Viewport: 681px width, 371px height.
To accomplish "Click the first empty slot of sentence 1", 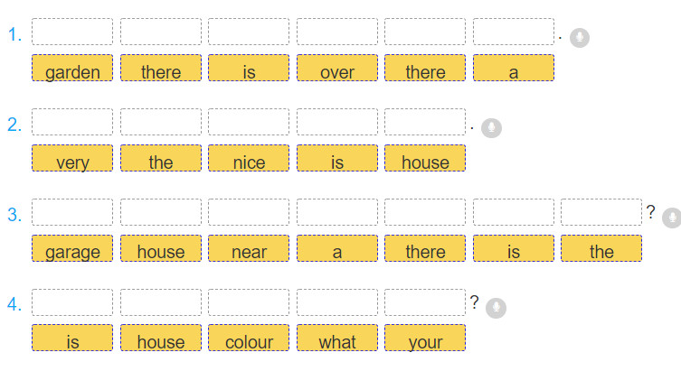I will click(x=72, y=32).
